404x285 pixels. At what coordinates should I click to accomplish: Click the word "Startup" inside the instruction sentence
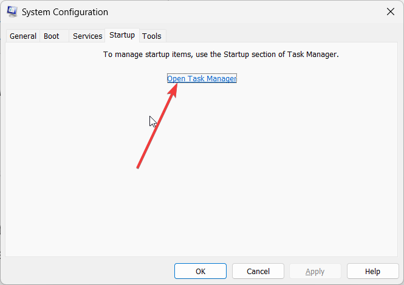click(236, 55)
